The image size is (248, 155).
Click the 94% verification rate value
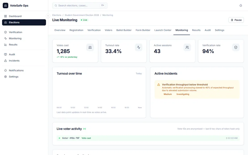[x=208, y=51]
